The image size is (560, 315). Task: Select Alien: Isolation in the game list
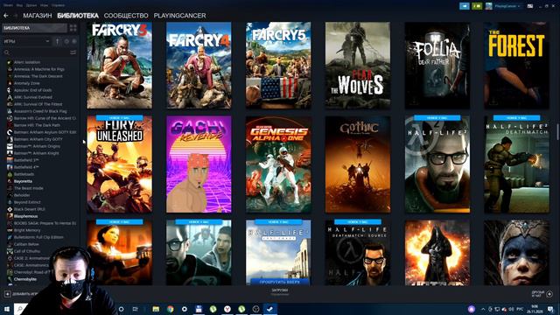click(x=27, y=62)
